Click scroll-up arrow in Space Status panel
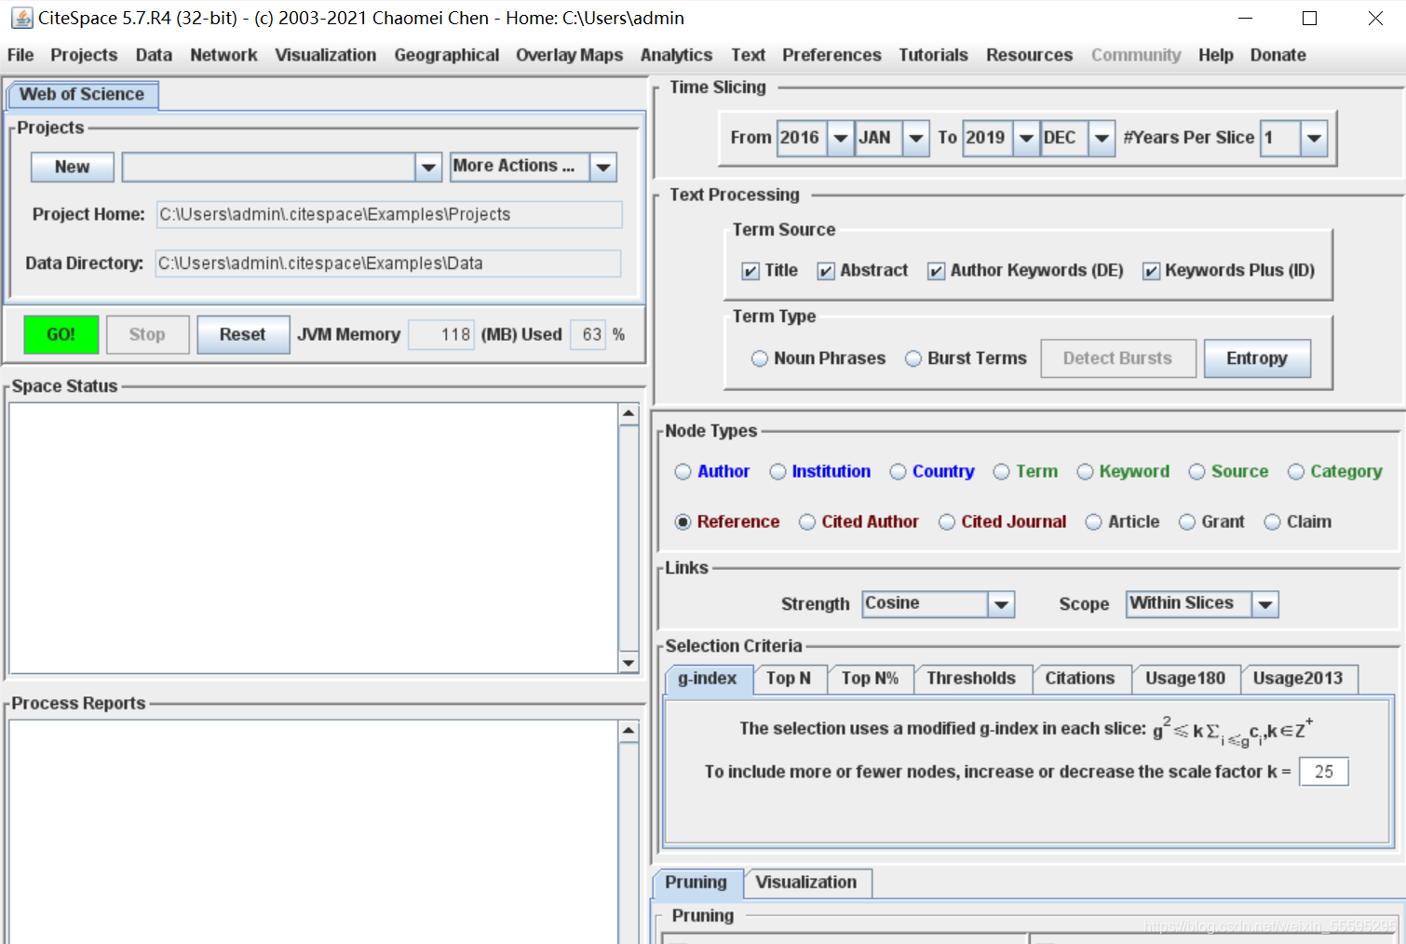 (x=629, y=413)
